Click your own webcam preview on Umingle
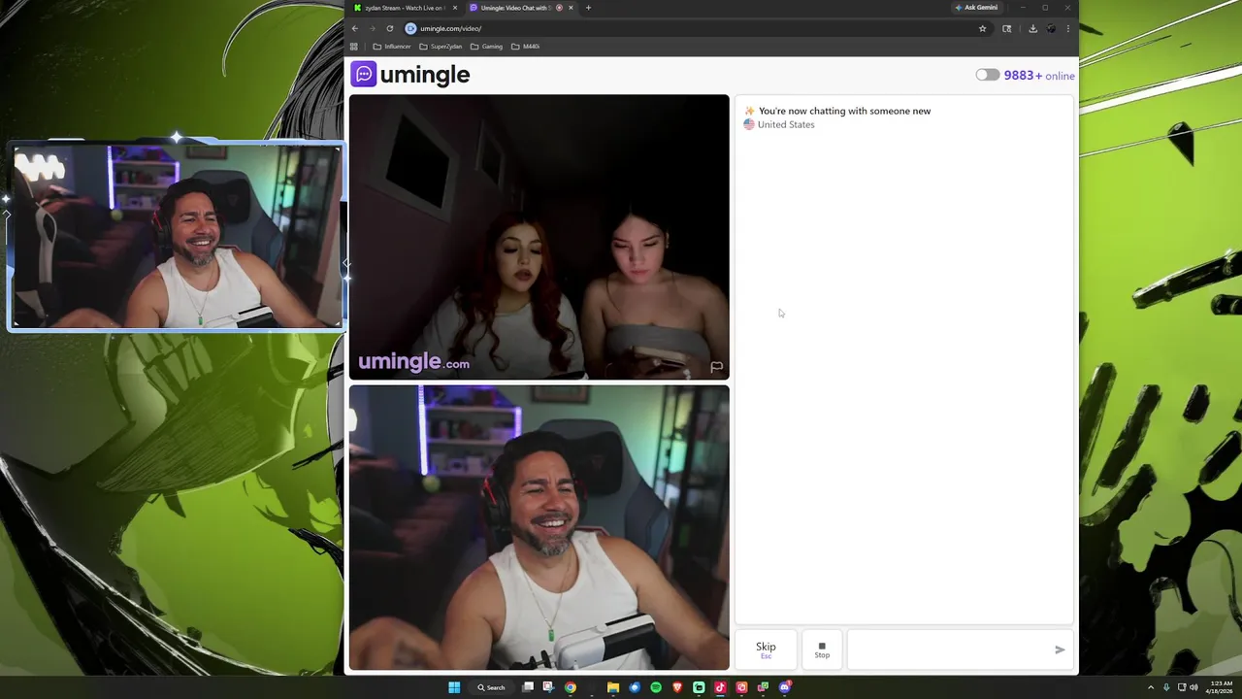 pos(539,527)
